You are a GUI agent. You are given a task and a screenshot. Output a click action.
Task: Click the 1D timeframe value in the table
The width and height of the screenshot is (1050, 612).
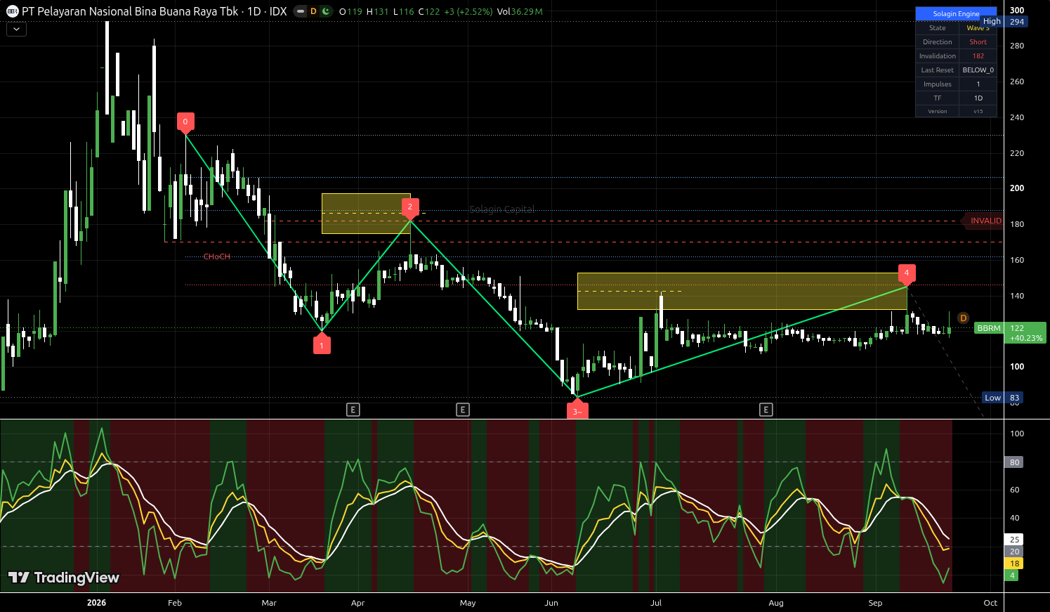point(978,98)
